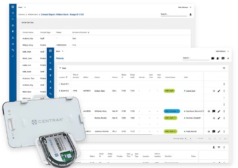Click the logo icon in the Contact Report window
Viewport: 238px width, 168px height.
pos(13,7)
